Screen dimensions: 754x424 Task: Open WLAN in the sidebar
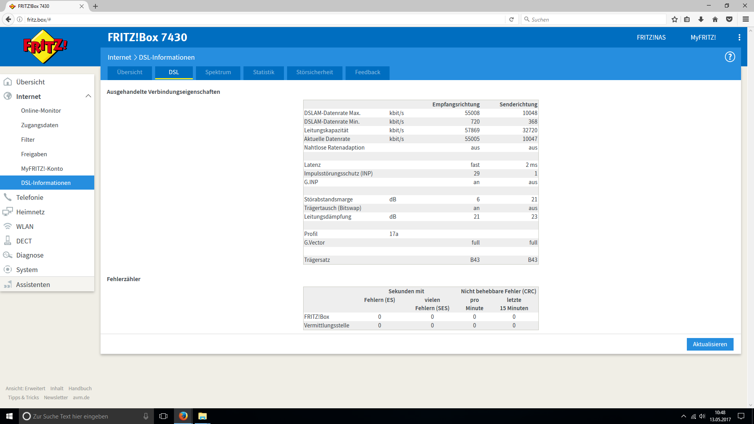tap(47, 226)
